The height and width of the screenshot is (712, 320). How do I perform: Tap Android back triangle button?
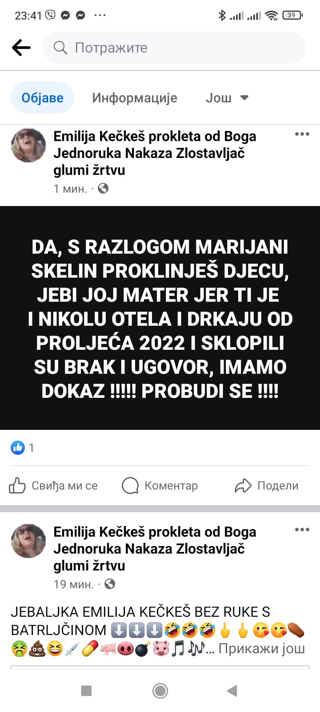[x=232, y=691]
